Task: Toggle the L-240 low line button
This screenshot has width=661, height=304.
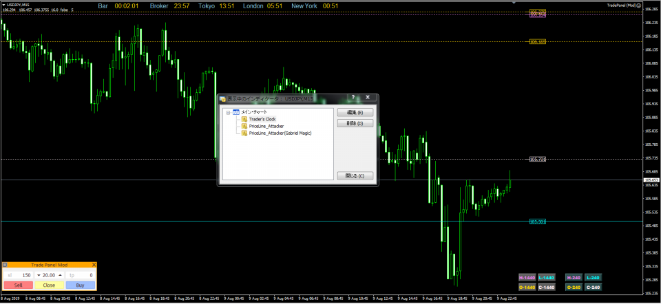Action: click(594, 277)
